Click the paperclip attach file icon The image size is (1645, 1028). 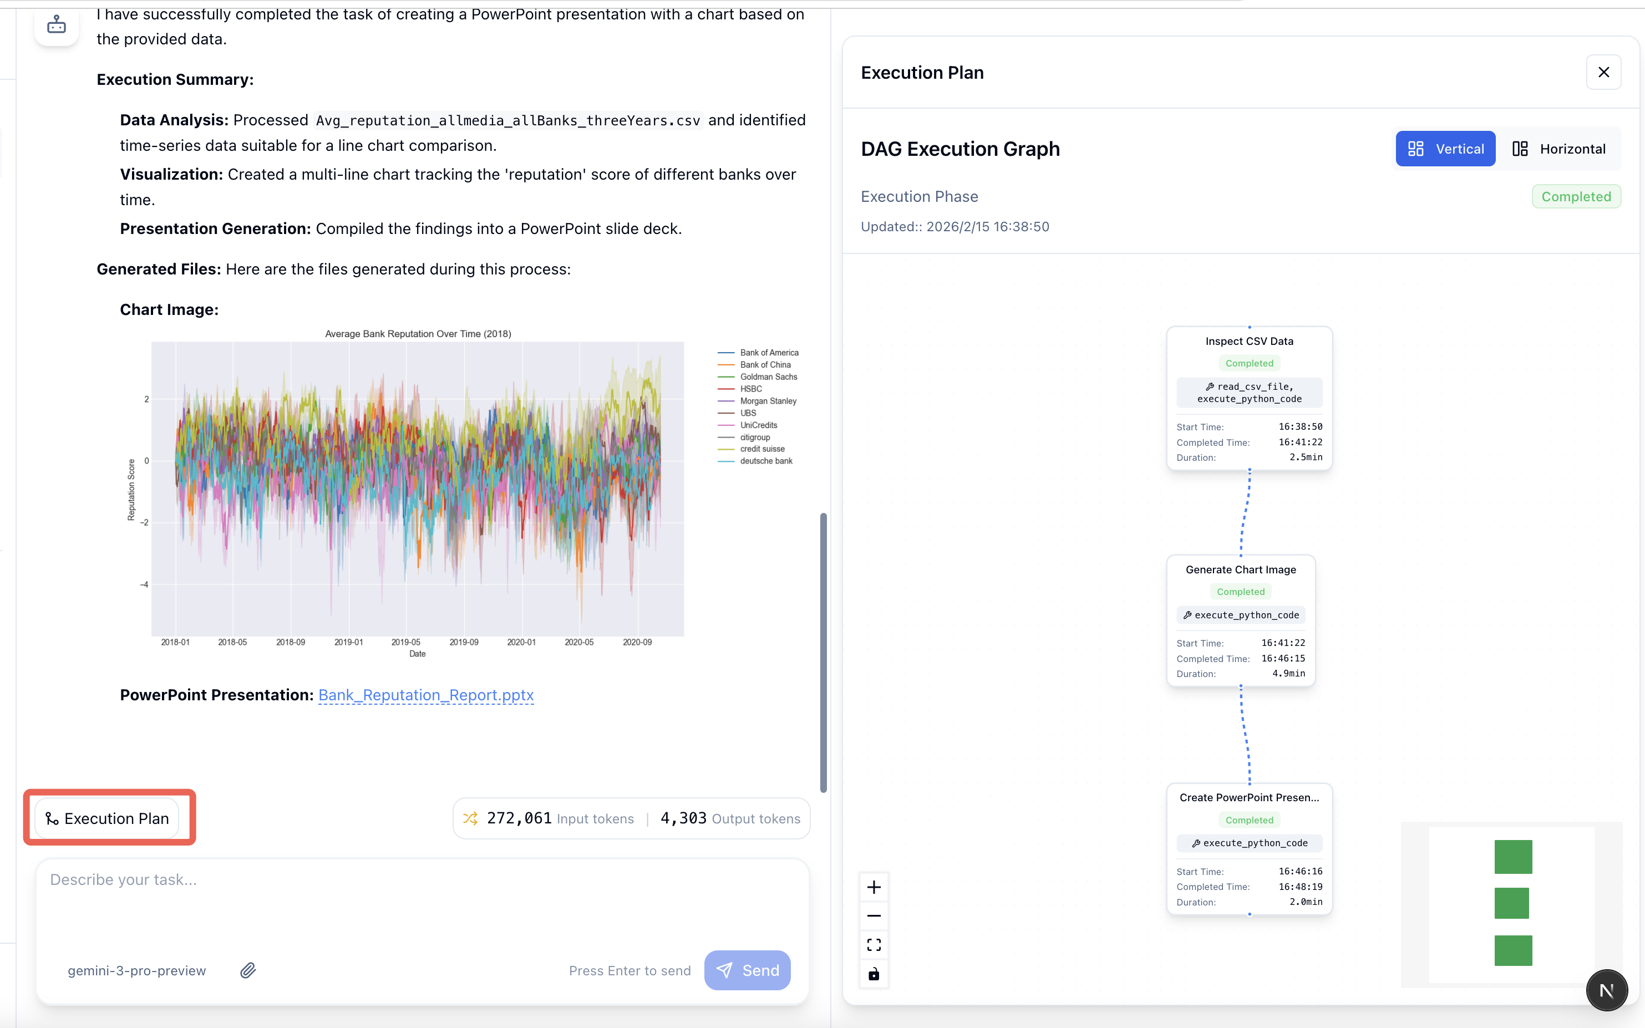248,970
